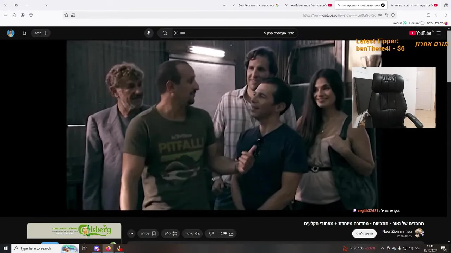Toggle picture-in-picture icon near bookmark star
The width and height of the screenshot is (451, 253).
[73, 15]
